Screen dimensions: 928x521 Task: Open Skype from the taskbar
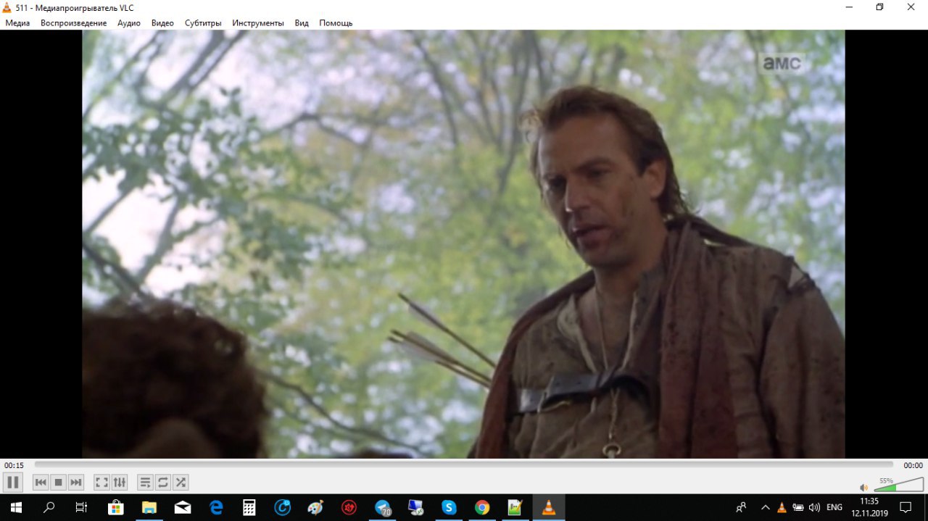[x=449, y=507]
